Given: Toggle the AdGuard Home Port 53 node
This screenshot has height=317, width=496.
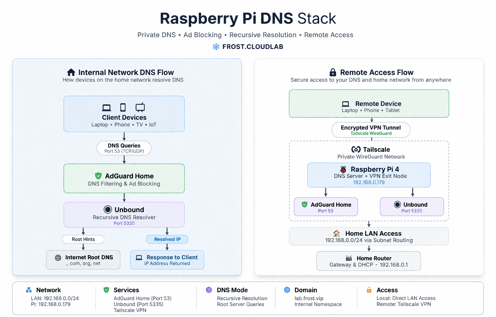Looking at the screenshot, I should point(326,207).
